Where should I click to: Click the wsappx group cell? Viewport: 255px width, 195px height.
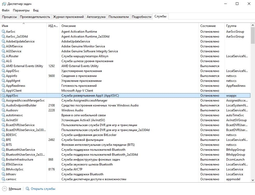point(231,96)
